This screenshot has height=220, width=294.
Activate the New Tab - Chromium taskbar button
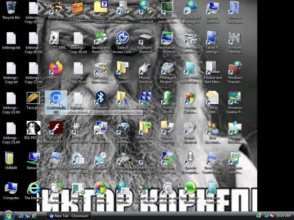coord(69,216)
